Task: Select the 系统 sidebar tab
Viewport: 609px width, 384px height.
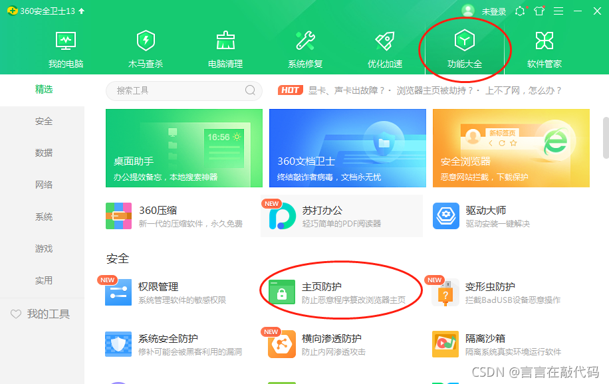Action: point(43,217)
